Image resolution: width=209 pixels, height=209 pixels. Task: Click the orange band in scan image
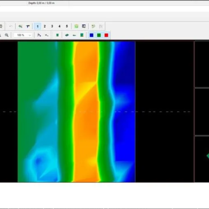point(86,112)
